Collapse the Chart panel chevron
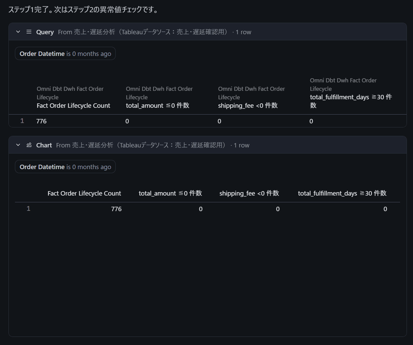The image size is (413, 345). coord(18,145)
